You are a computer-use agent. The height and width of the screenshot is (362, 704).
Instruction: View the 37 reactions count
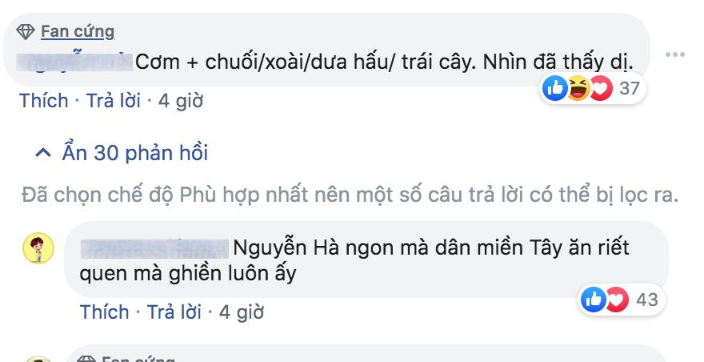click(630, 88)
